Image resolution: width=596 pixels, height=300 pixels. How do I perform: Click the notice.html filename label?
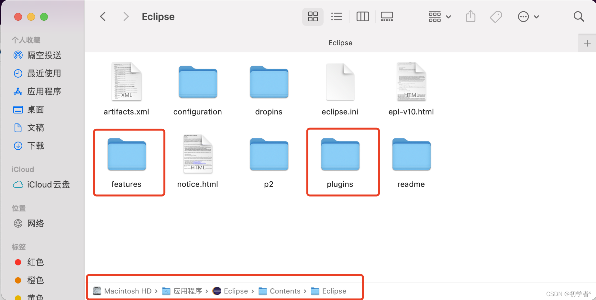click(x=198, y=184)
